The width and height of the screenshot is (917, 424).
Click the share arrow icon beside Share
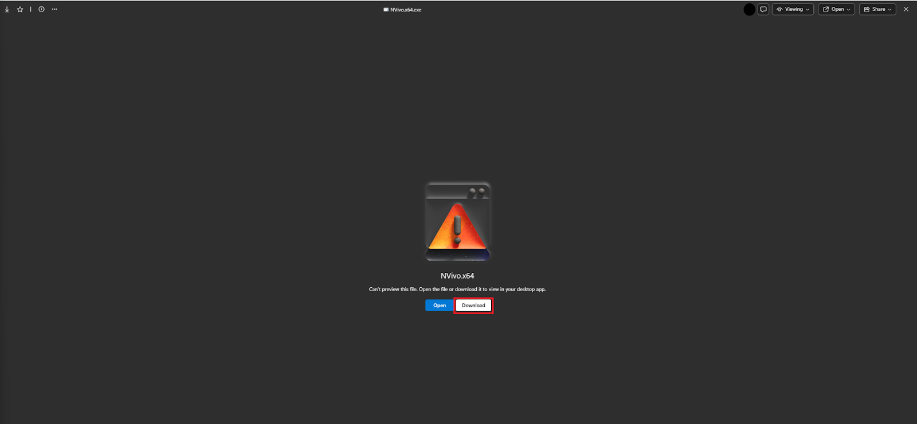coord(867,10)
